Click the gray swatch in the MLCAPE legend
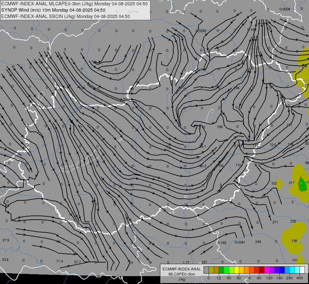The width and height of the screenshot is (309, 284). coord(206,270)
